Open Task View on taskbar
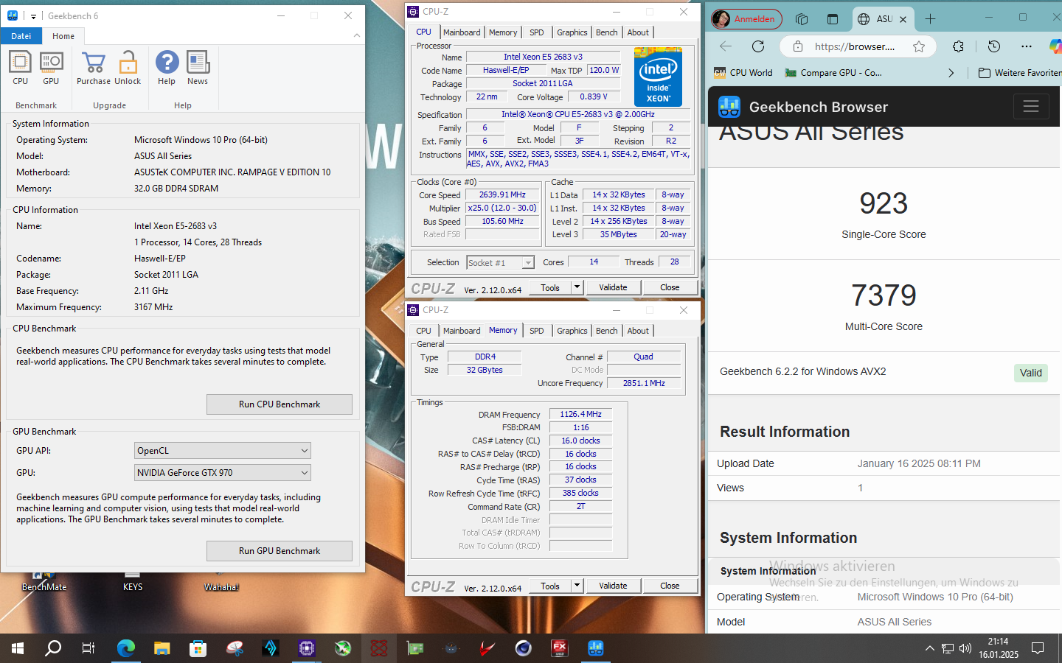This screenshot has height=663, width=1062. click(88, 648)
